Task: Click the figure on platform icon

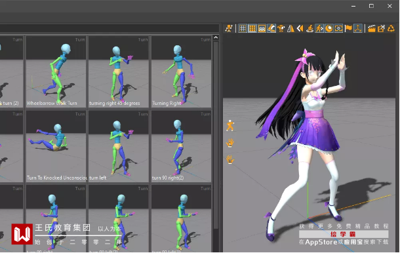Action: click(x=310, y=28)
